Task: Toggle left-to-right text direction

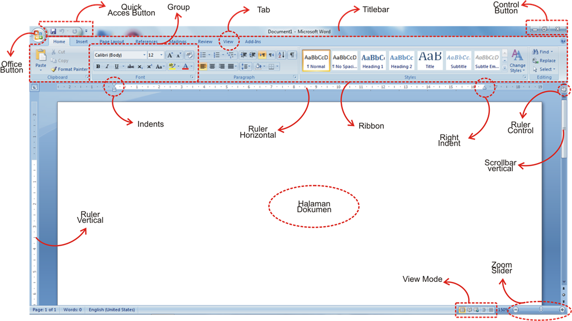Action: click(x=262, y=55)
